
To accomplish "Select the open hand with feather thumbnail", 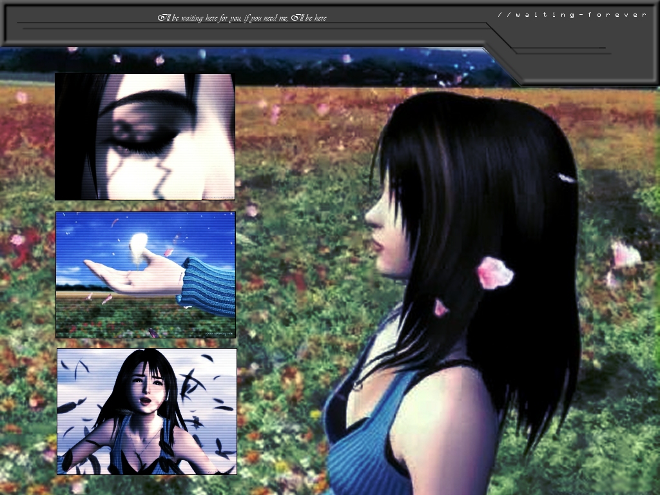I will pos(146,275).
